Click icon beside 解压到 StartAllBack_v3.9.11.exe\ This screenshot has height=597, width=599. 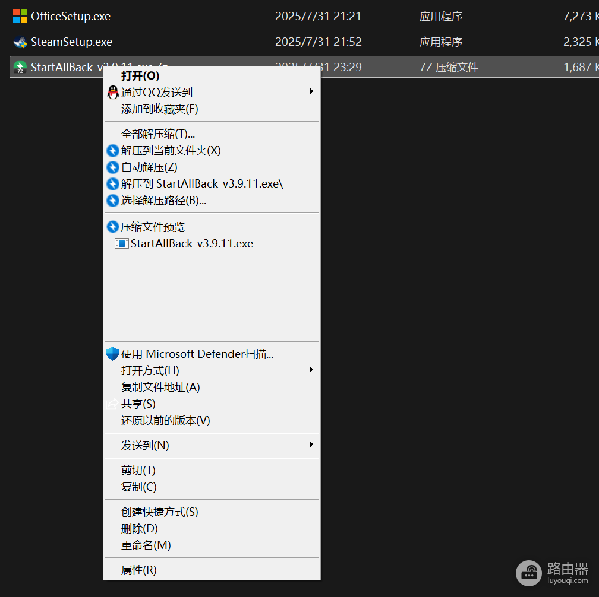pyautogui.click(x=113, y=184)
